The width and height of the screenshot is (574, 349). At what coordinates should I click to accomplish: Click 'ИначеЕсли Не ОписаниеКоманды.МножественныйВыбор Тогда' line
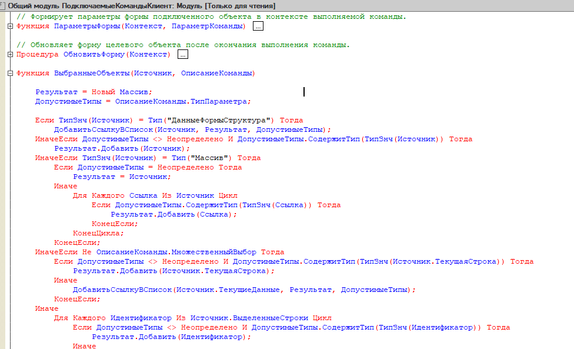[x=159, y=252]
